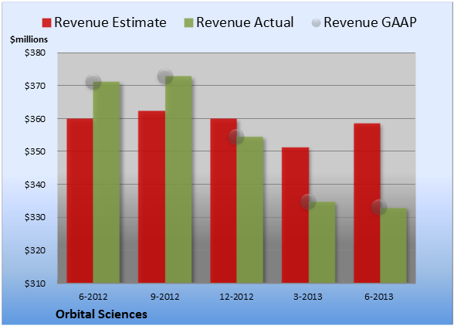Viewport: 454px width, 326px height.
Task: Select the red estimate bar for 6-2013
Action: point(368,203)
